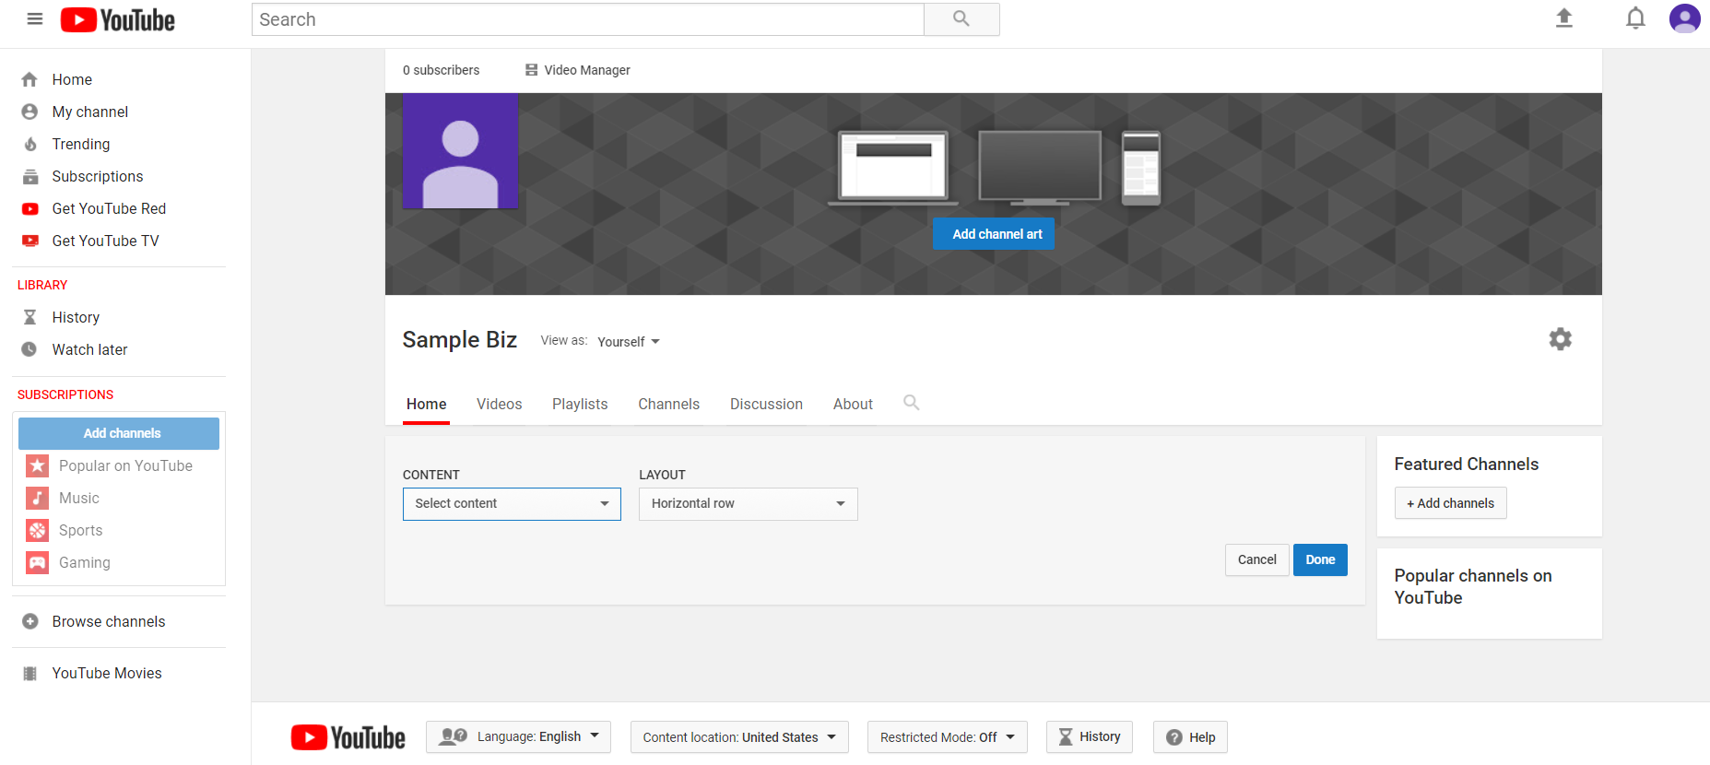Click the footer History button
This screenshot has width=1710, height=765.
click(1090, 737)
